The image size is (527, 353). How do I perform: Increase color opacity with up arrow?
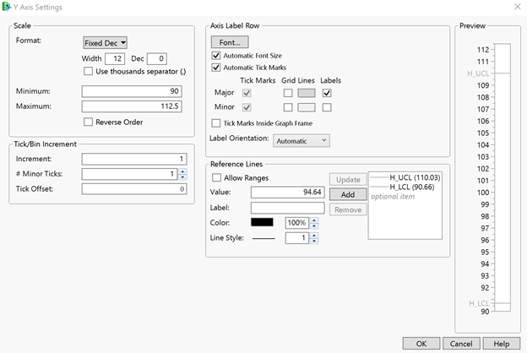click(314, 220)
